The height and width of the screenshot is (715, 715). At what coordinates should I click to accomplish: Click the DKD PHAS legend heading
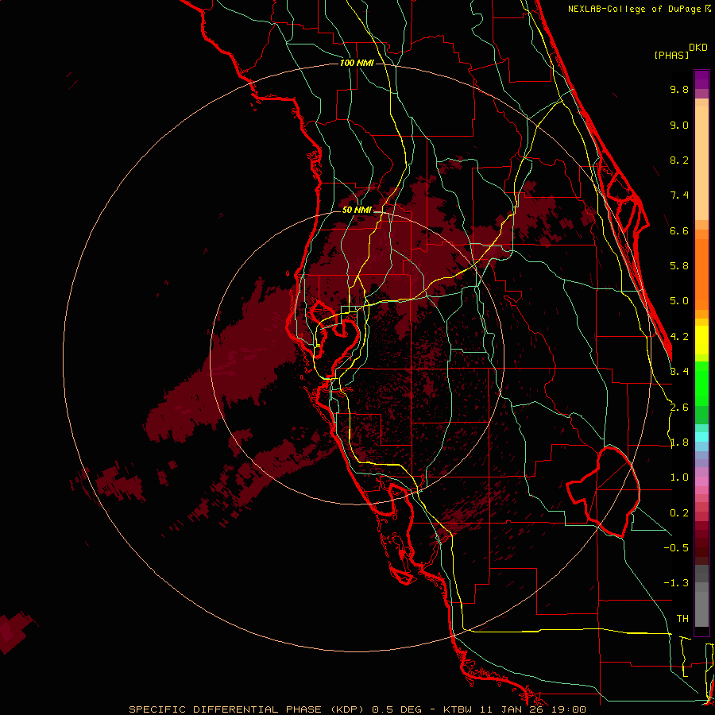pyautogui.click(x=681, y=52)
